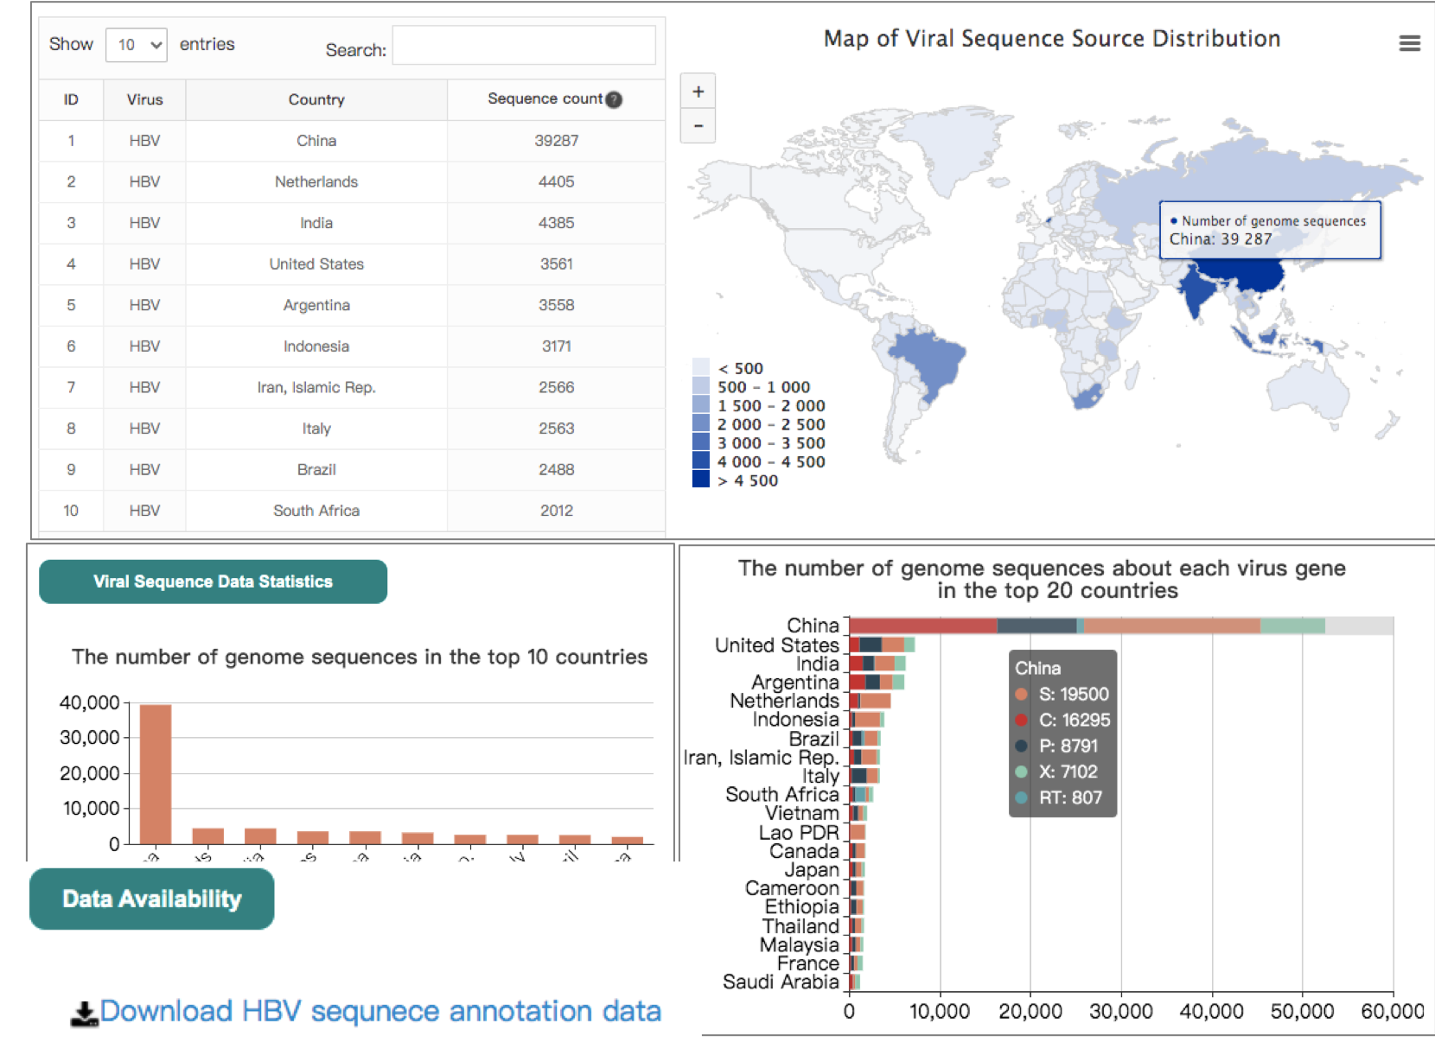Viewport: 1435px width, 1042px height.
Task: Click the map zoom in plus button
Action: tap(698, 92)
